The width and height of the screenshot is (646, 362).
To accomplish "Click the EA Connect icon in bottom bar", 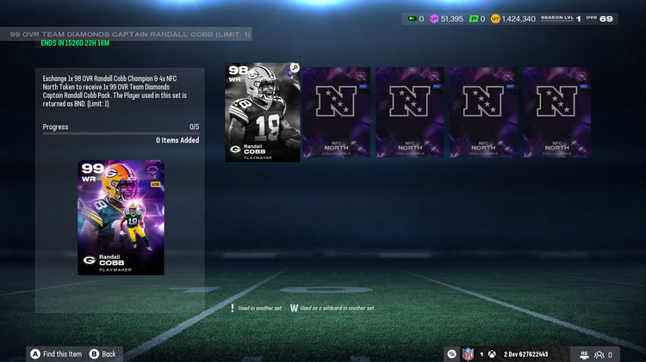I will [x=451, y=353].
